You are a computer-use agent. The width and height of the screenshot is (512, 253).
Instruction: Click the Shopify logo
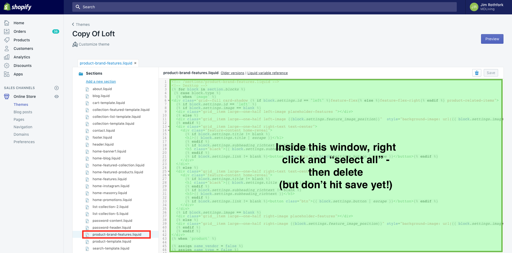(18, 7)
